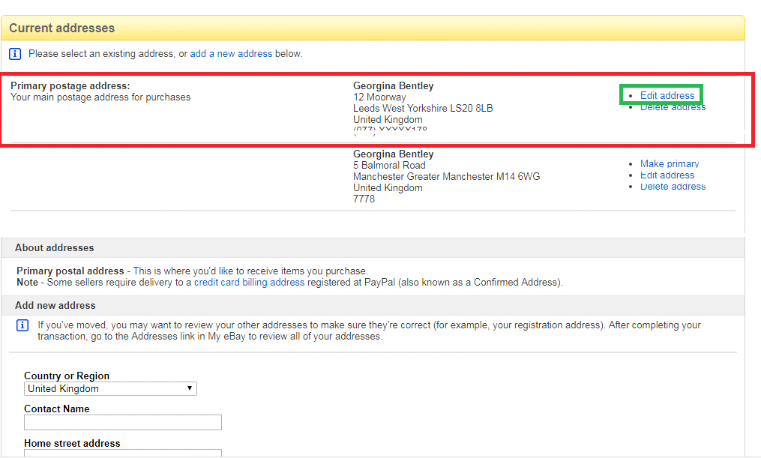Screen dimensions: 761x458
Task: Delete the 12 Moorway Leeds address
Action: point(673,107)
